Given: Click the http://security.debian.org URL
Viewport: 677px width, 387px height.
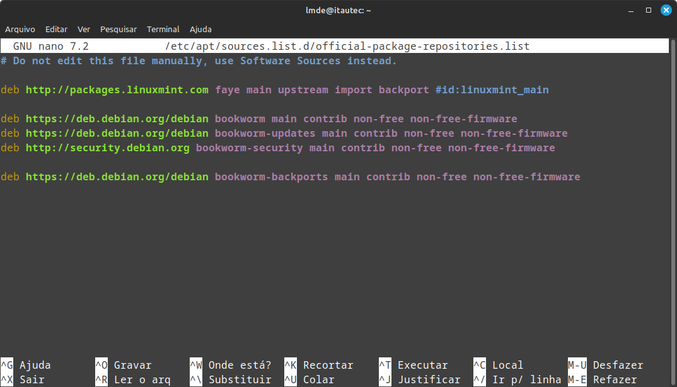Looking at the screenshot, I should pos(108,147).
